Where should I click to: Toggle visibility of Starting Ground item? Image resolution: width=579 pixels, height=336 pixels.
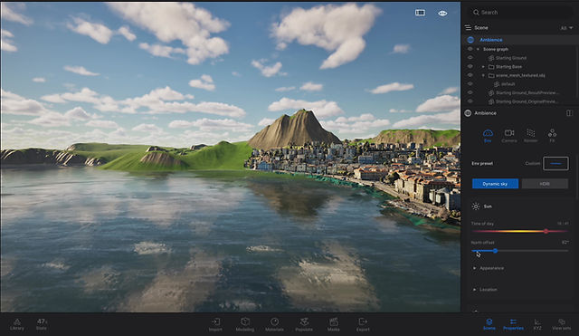pos(470,58)
